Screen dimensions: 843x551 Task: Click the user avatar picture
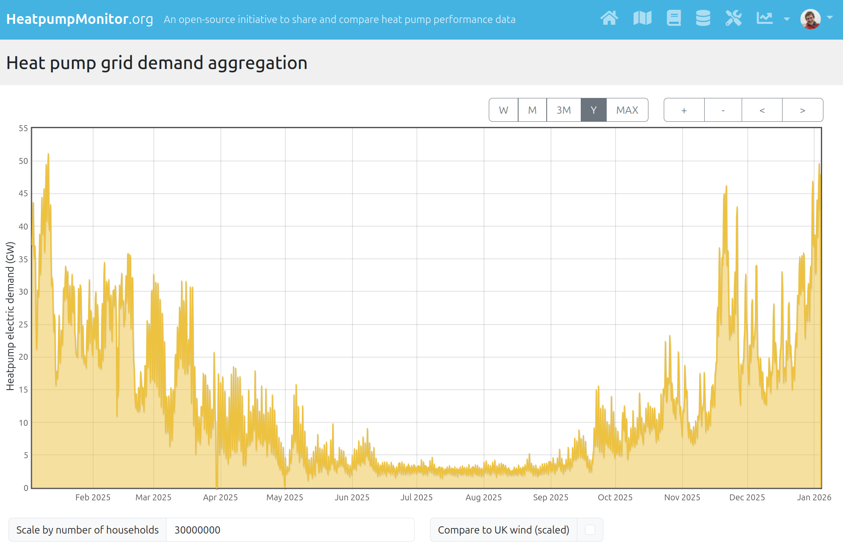pyautogui.click(x=810, y=19)
